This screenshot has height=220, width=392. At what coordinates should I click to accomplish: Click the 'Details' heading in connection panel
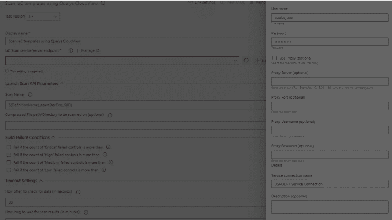[x=277, y=165]
